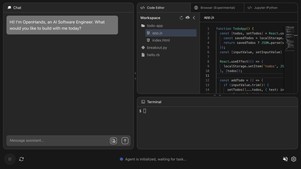Toggle the muted speaker audio icon

(285, 159)
